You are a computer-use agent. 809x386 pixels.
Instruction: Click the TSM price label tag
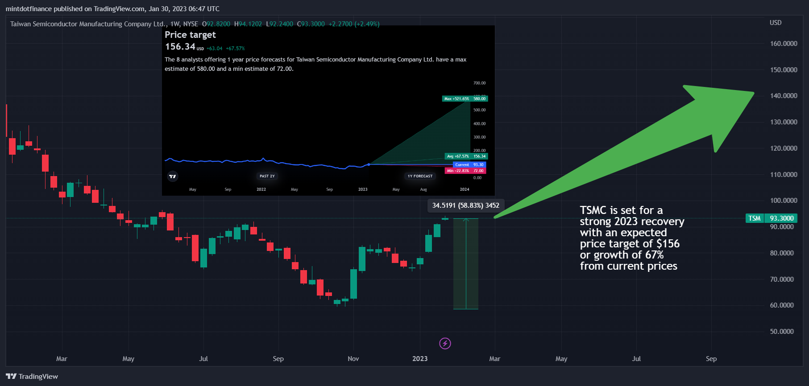pyautogui.click(x=755, y=218)
